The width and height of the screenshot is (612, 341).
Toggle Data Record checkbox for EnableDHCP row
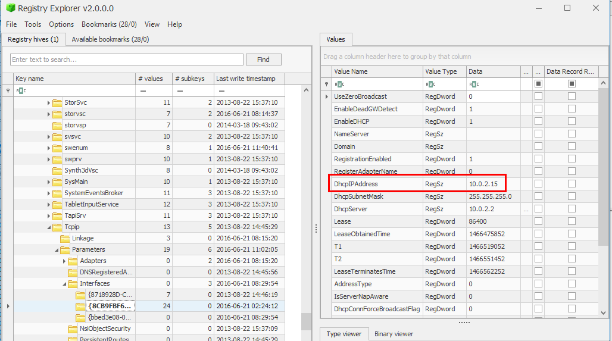coord(571,121)
